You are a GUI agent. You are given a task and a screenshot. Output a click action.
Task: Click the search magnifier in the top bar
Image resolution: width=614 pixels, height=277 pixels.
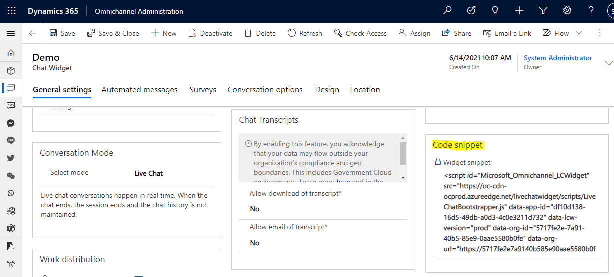click(448, 11)
